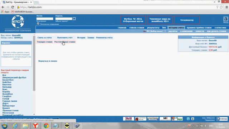Viewport: 229px width, 129px height.
Task: Open Чемпионат мира по волейболу 2014 banner
Action: [x=160, y=20]
